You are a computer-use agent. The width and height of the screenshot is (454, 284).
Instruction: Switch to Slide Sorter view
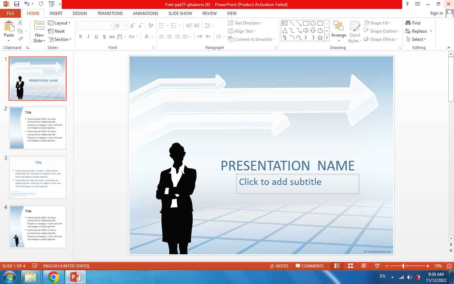(350, 266)
